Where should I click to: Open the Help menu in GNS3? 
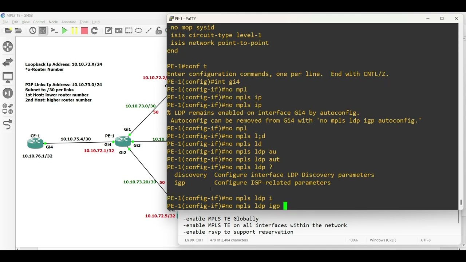[96, 22]
